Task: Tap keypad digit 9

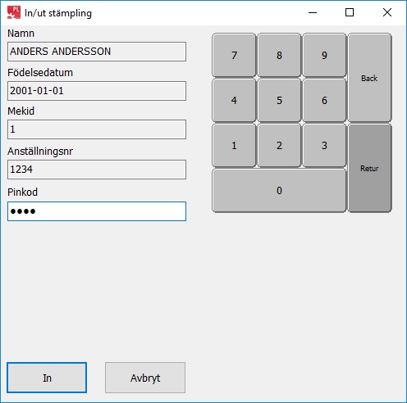Action: [324, 55]
